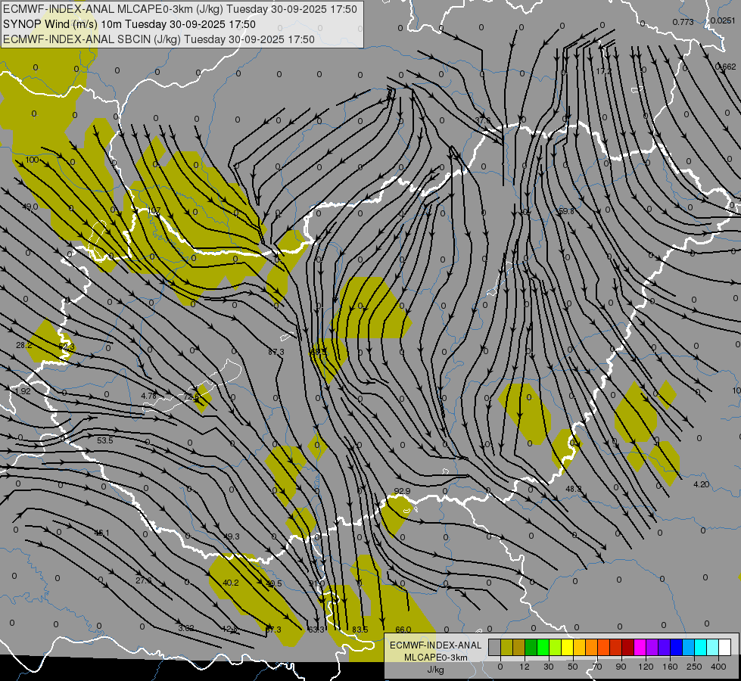Click the legend tick label 12
Screen dimensions: 741x681
pos(524,667)
